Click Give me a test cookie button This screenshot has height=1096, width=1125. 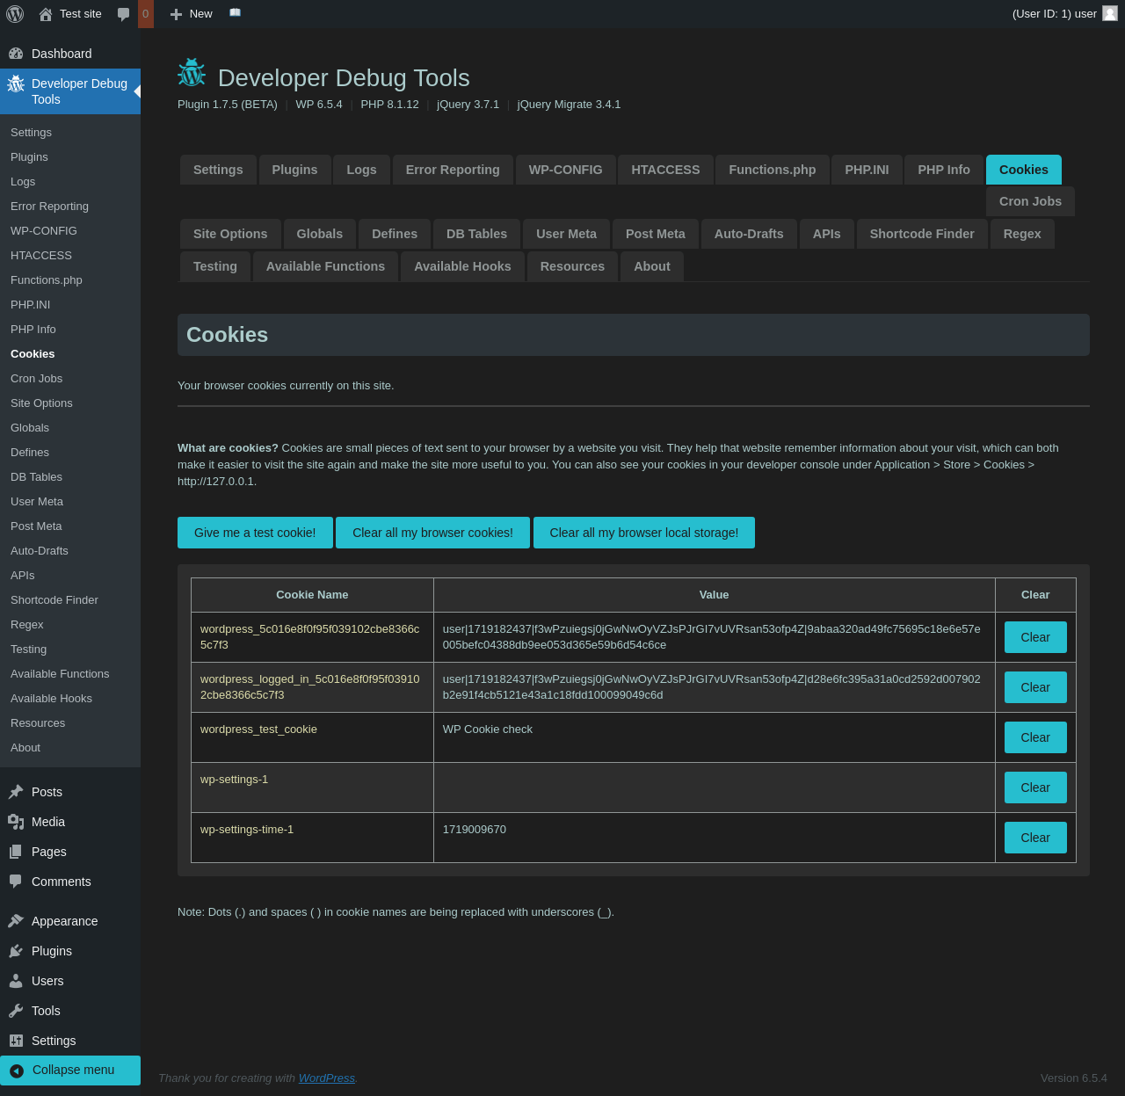point(255,533)
